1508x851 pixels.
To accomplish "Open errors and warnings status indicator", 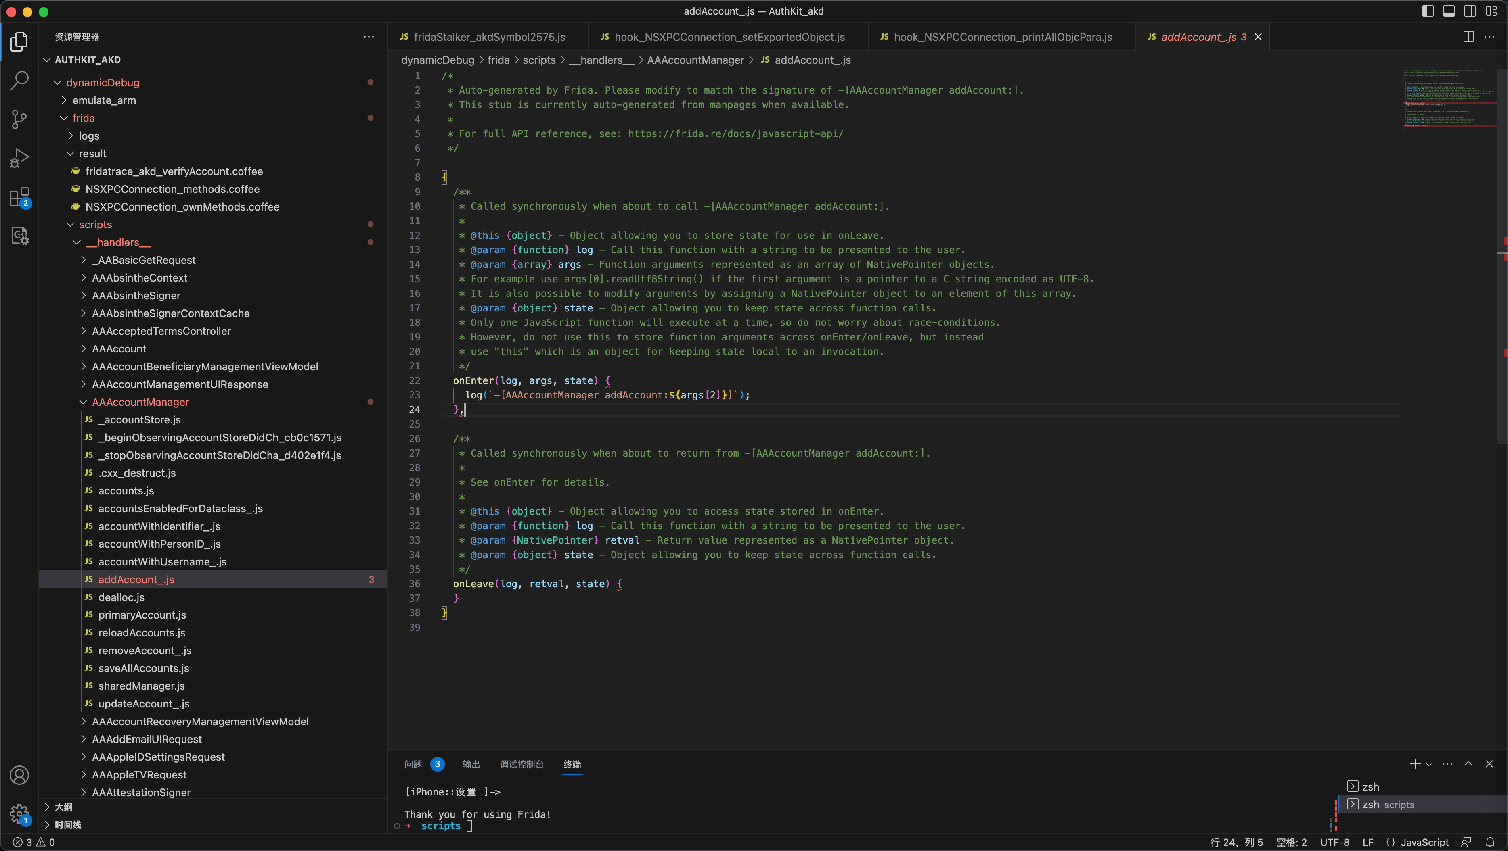I will click(x=34, y=842).
